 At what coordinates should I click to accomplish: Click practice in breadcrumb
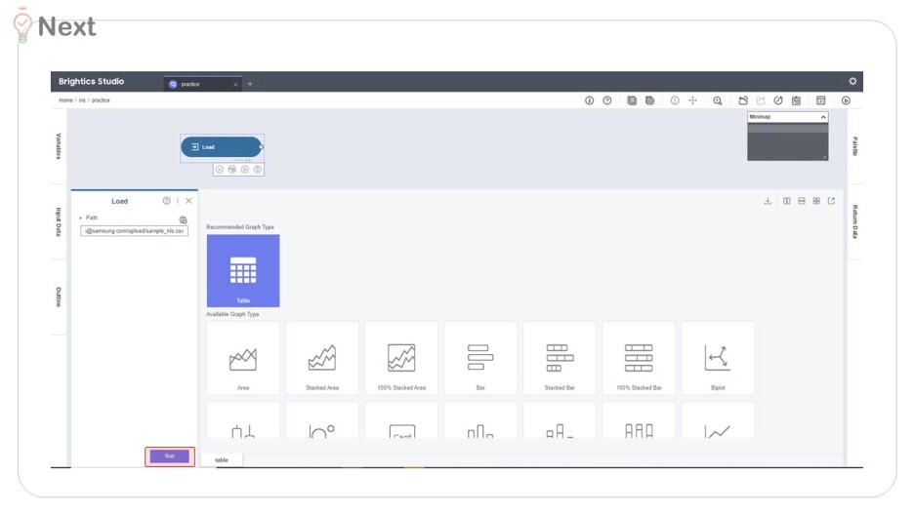(101, 100)
